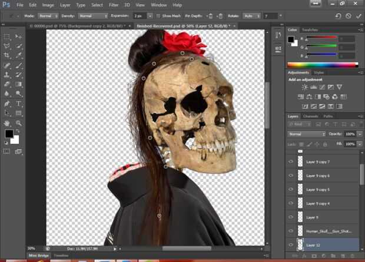The image size is (365, 262).
Task: Click the red R slider track
Action: (x=321, y=37)
